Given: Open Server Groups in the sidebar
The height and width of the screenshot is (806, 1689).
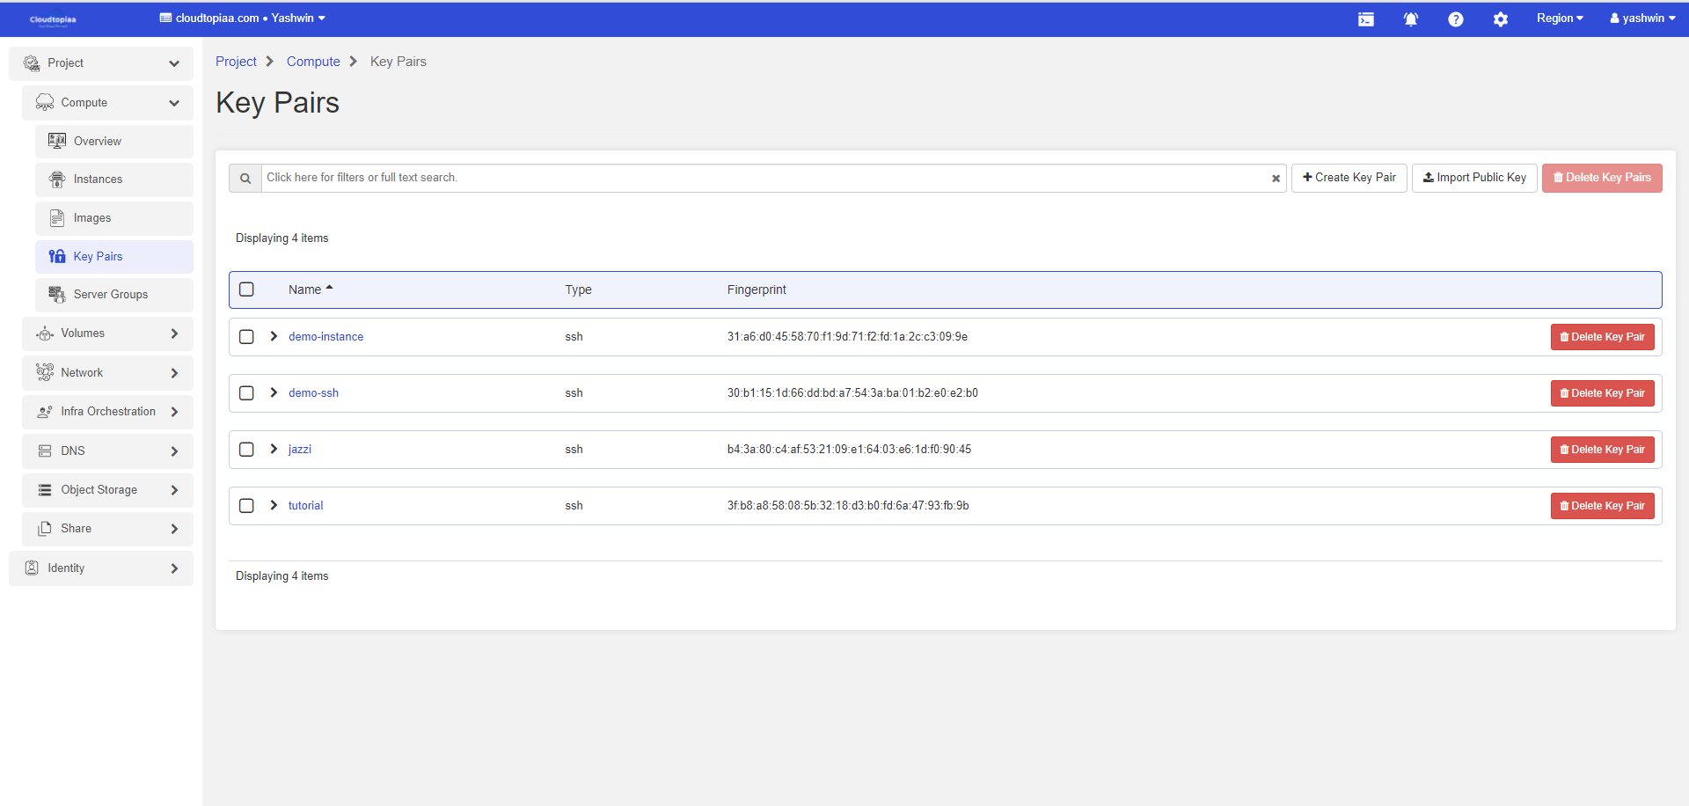Looking at the screenshot, I should [110, 295].
